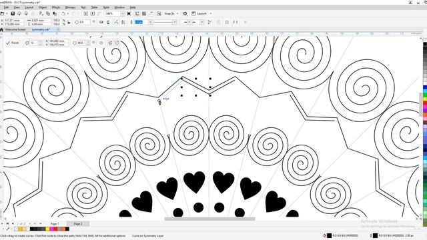
Task: Click the Show grid icon
Action: 144,13
